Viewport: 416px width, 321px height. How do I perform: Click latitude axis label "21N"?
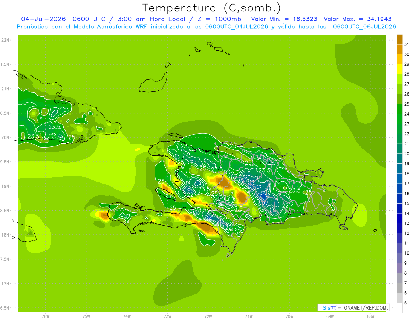pyautogui.click(x=5, y=89)
